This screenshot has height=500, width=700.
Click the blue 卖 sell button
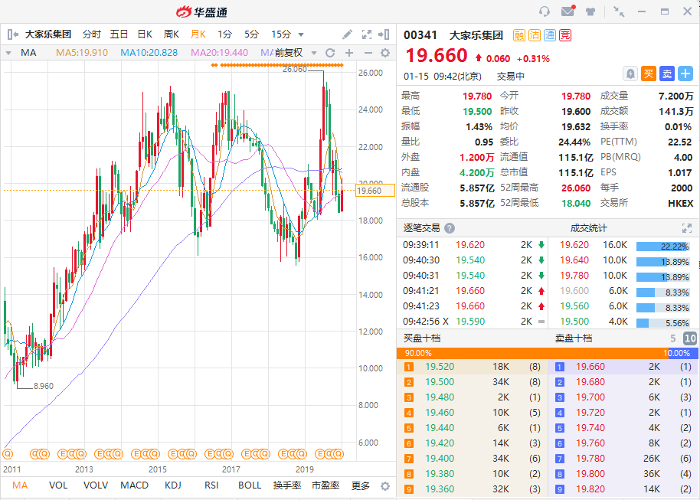click(x=667, y=74)
